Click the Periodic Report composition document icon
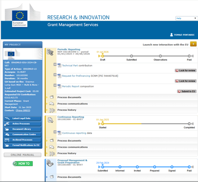The image size is (198, 182). tap(59, 86)
